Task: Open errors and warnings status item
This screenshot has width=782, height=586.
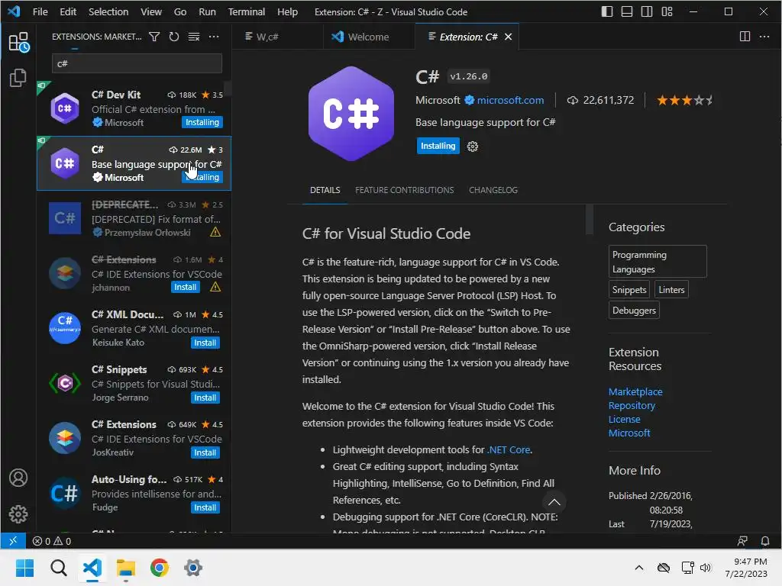Action: pos(52,541)
